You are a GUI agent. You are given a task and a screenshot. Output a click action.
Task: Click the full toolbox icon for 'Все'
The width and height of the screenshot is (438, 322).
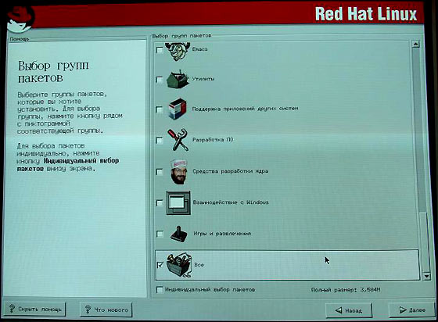point(179,265)
